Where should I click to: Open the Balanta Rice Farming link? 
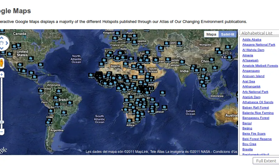pyautogui.click(x=258, y=113)
